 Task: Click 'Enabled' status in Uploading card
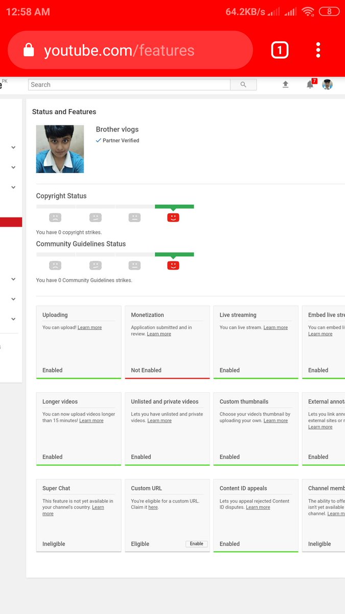[52, 370]
